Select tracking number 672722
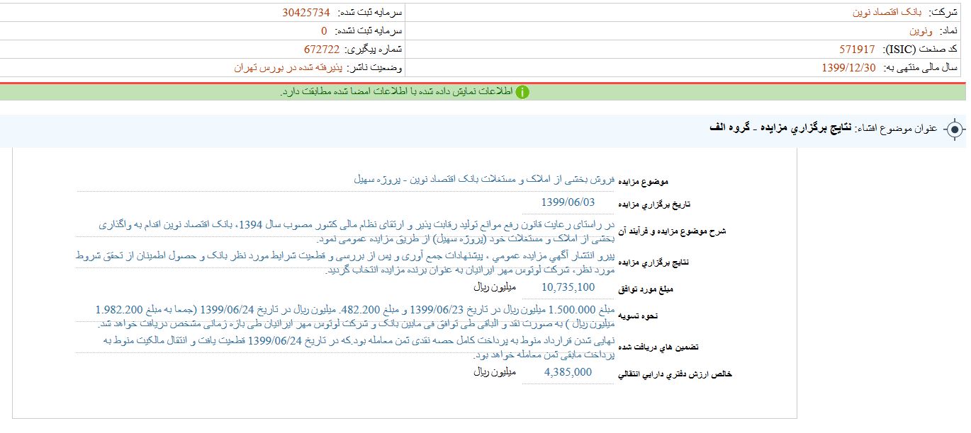Image resolution: width=971 pixels, height=433 pixels. [322, 50]
